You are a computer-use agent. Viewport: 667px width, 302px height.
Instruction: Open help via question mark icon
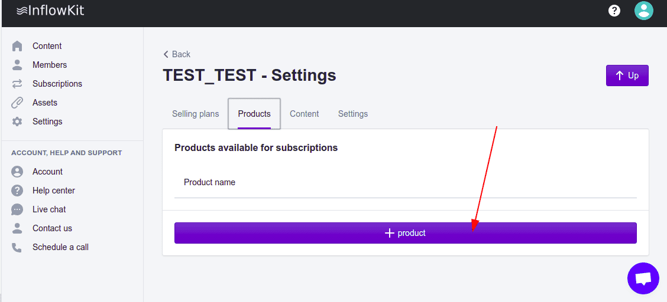click(x=614, y=11)
